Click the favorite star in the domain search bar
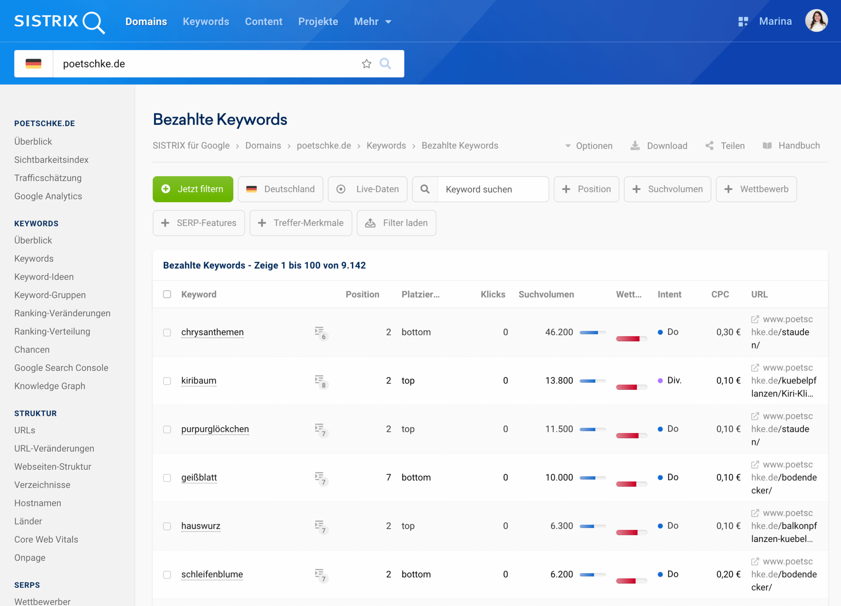The height and width of the screenshot is (606, 841). point(366,64)
